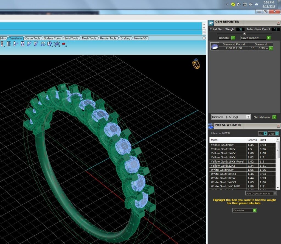The image size is (281, 244).
Task: Select the Yellow Gold:14KY row
Action: pyautogui.click(x=243, y=153)
